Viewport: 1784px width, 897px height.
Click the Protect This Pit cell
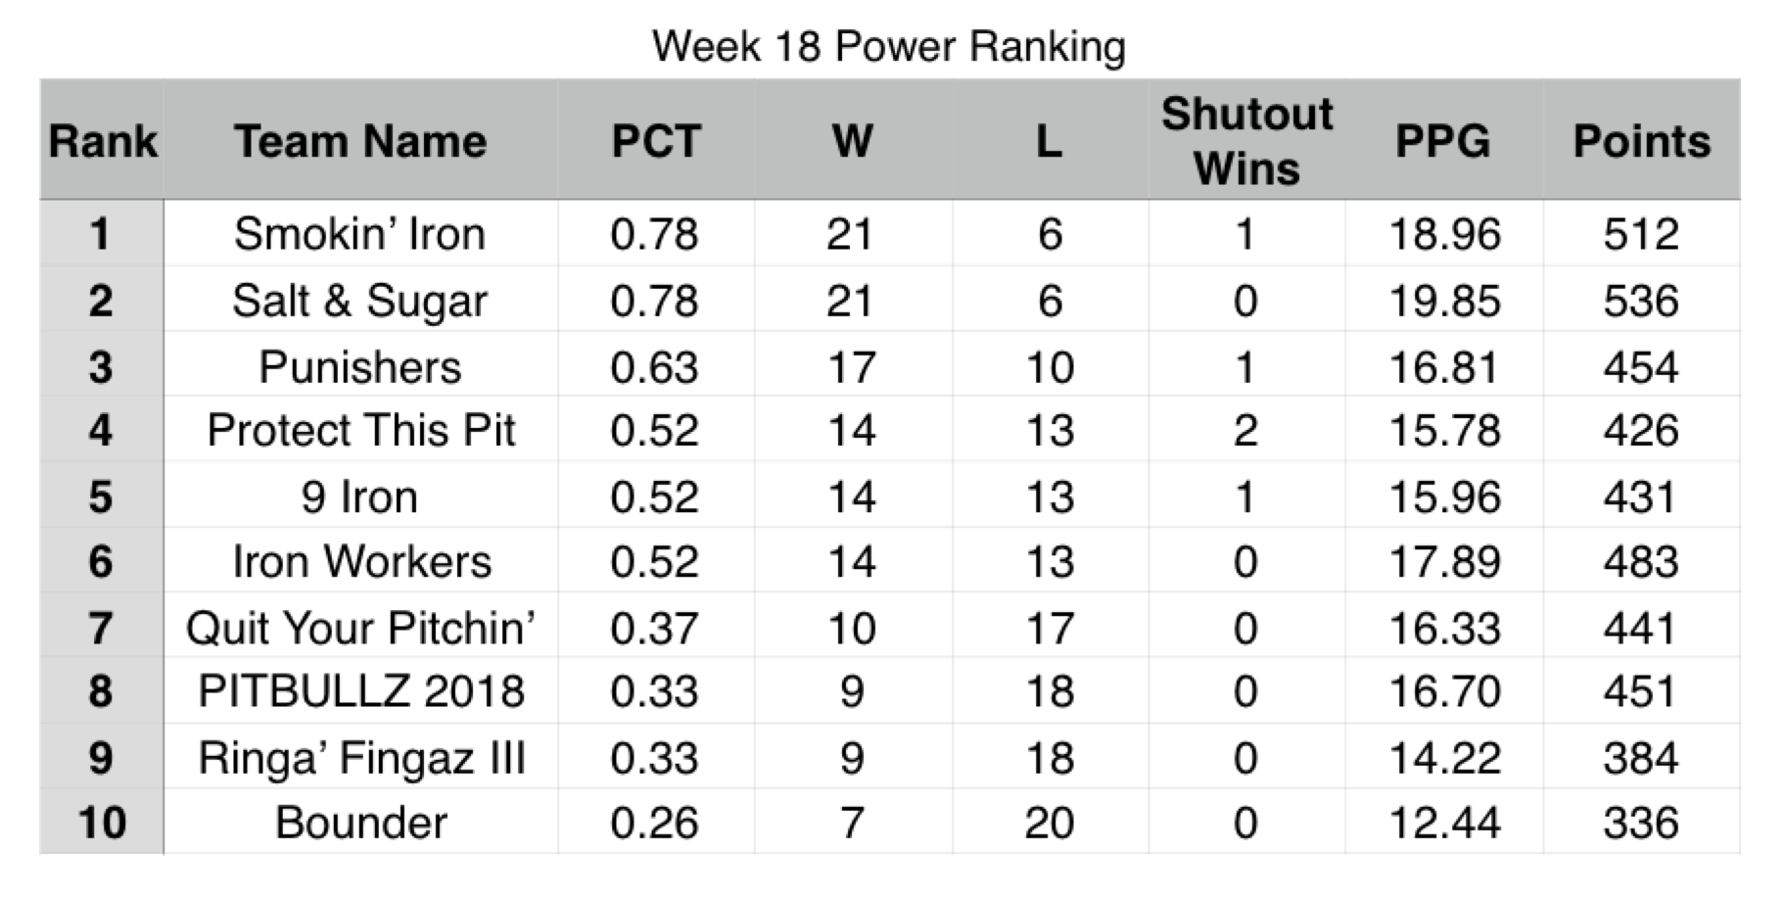(360, 430)
